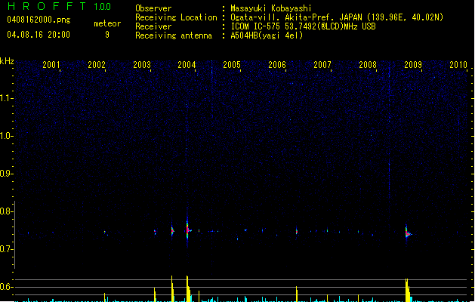Click the 2010 time axis label

click(x=458, y=65)
